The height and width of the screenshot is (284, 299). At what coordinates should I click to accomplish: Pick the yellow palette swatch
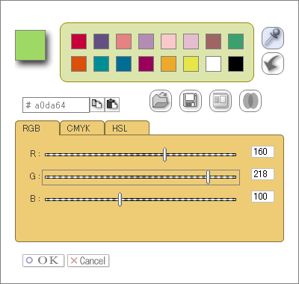pyautogui.click(x=191, y=64)
